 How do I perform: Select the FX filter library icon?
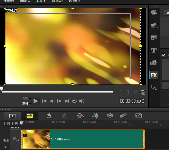154,75
